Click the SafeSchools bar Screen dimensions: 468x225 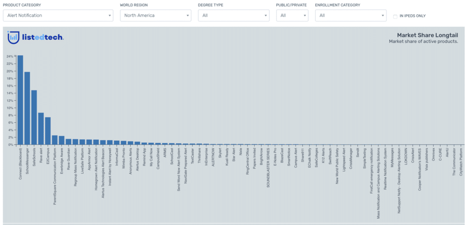(34, 117)
